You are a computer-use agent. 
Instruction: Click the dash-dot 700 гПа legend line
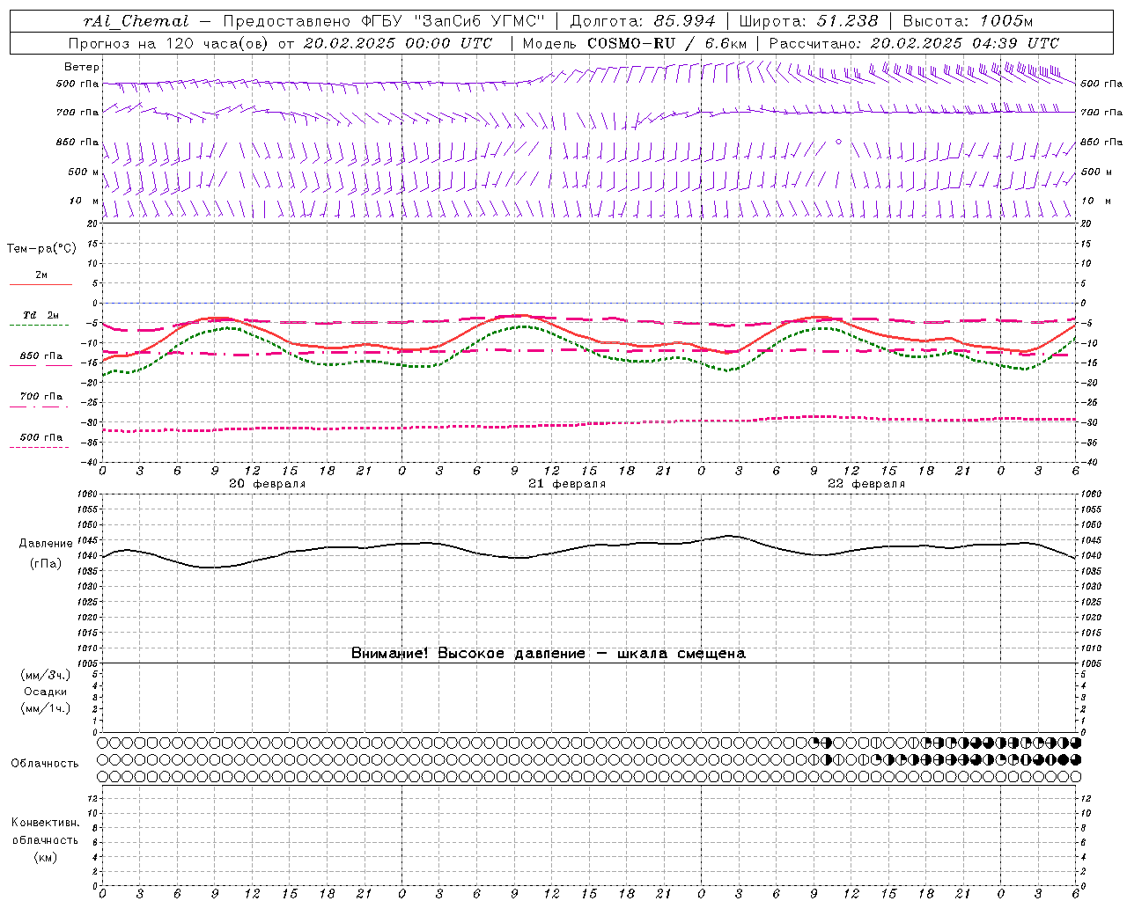coord(39,407)
